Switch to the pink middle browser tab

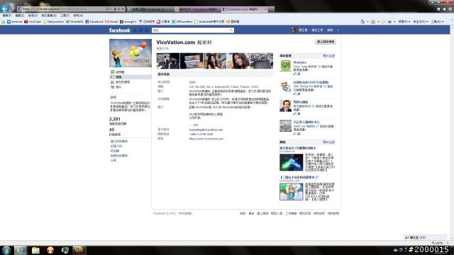click(x=197, y=9)
